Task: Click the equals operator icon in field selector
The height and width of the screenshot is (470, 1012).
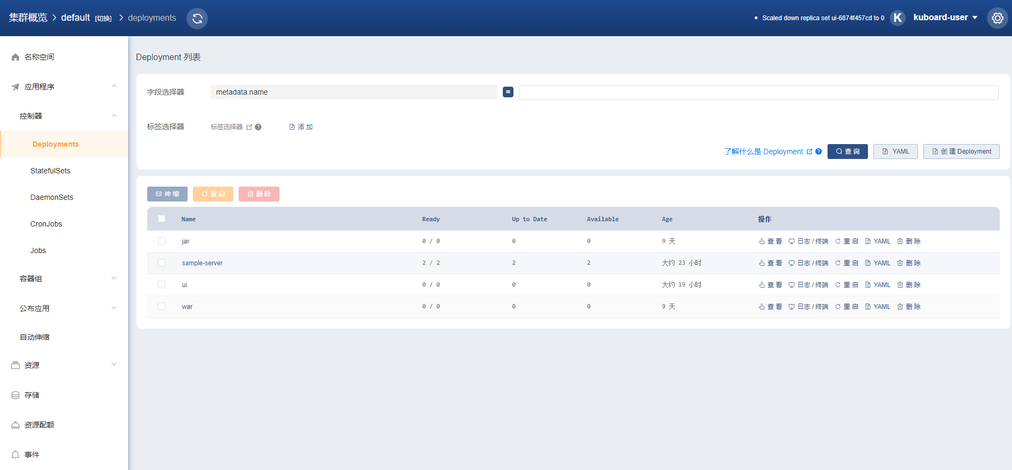Action: [x=508, y=92]
